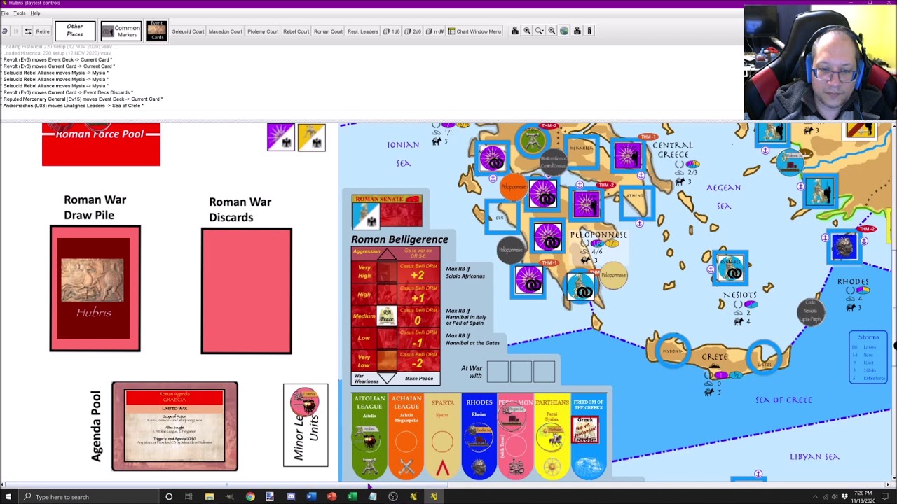897x504 pixels.
Task: Click the Roman War Discards pile
Action: [246, 290]
